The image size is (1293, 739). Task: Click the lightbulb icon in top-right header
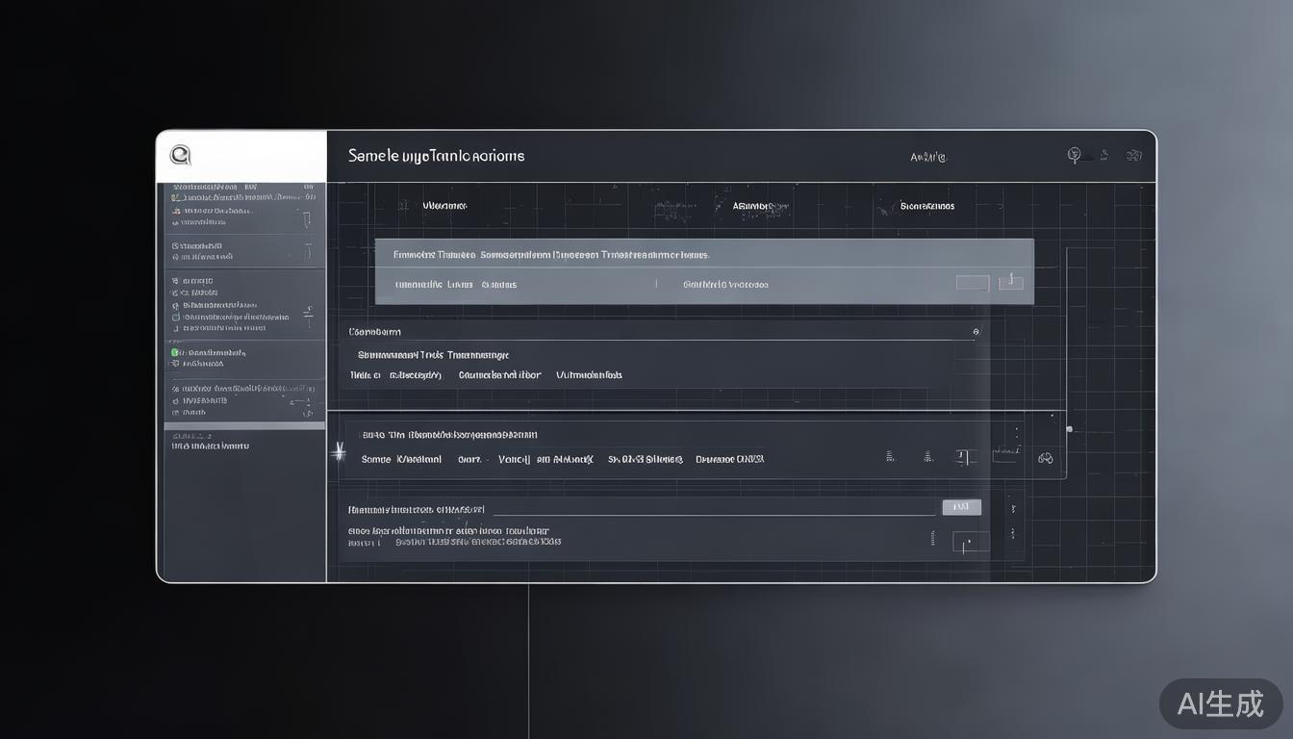click(x=1075, y=155)
